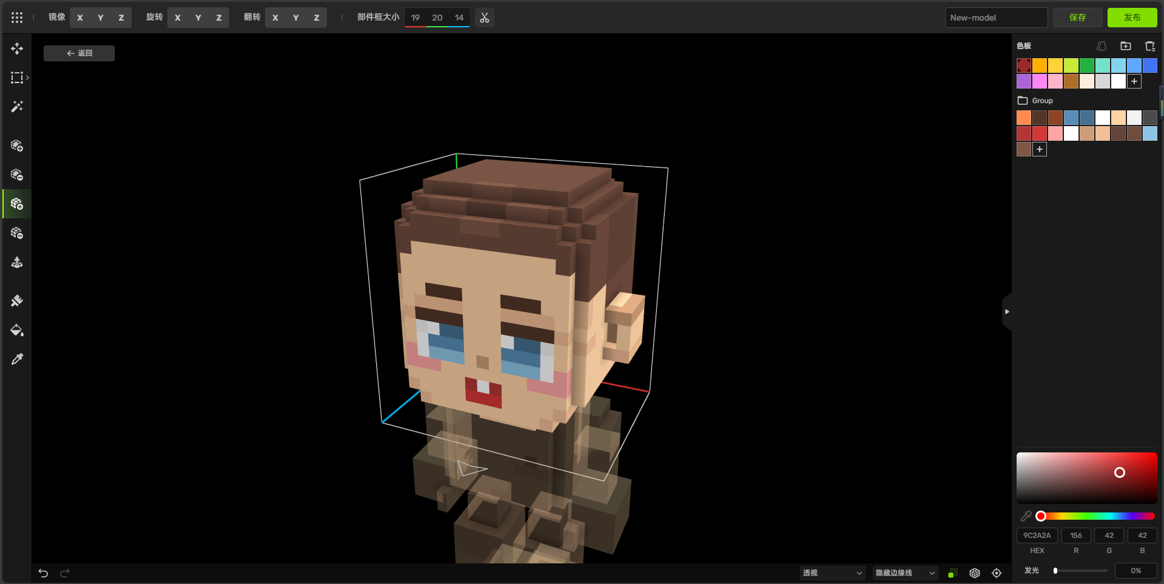
Task: Choose the paint bucket fill tool
Action: click(17, 331)
